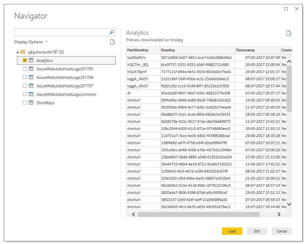Tick the AzureWebJobsHostLogs201707 checkbox
The width and height of the screenshot is (307, 244).
25,86
